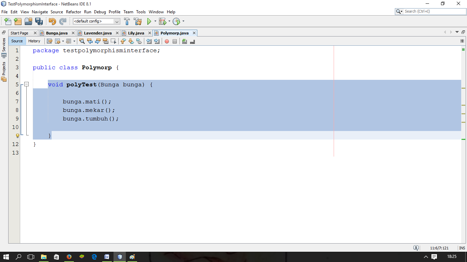The width and height of the screenshot is (467, 262).
Task: Open the Refactor menu
Action: [74, 12]
